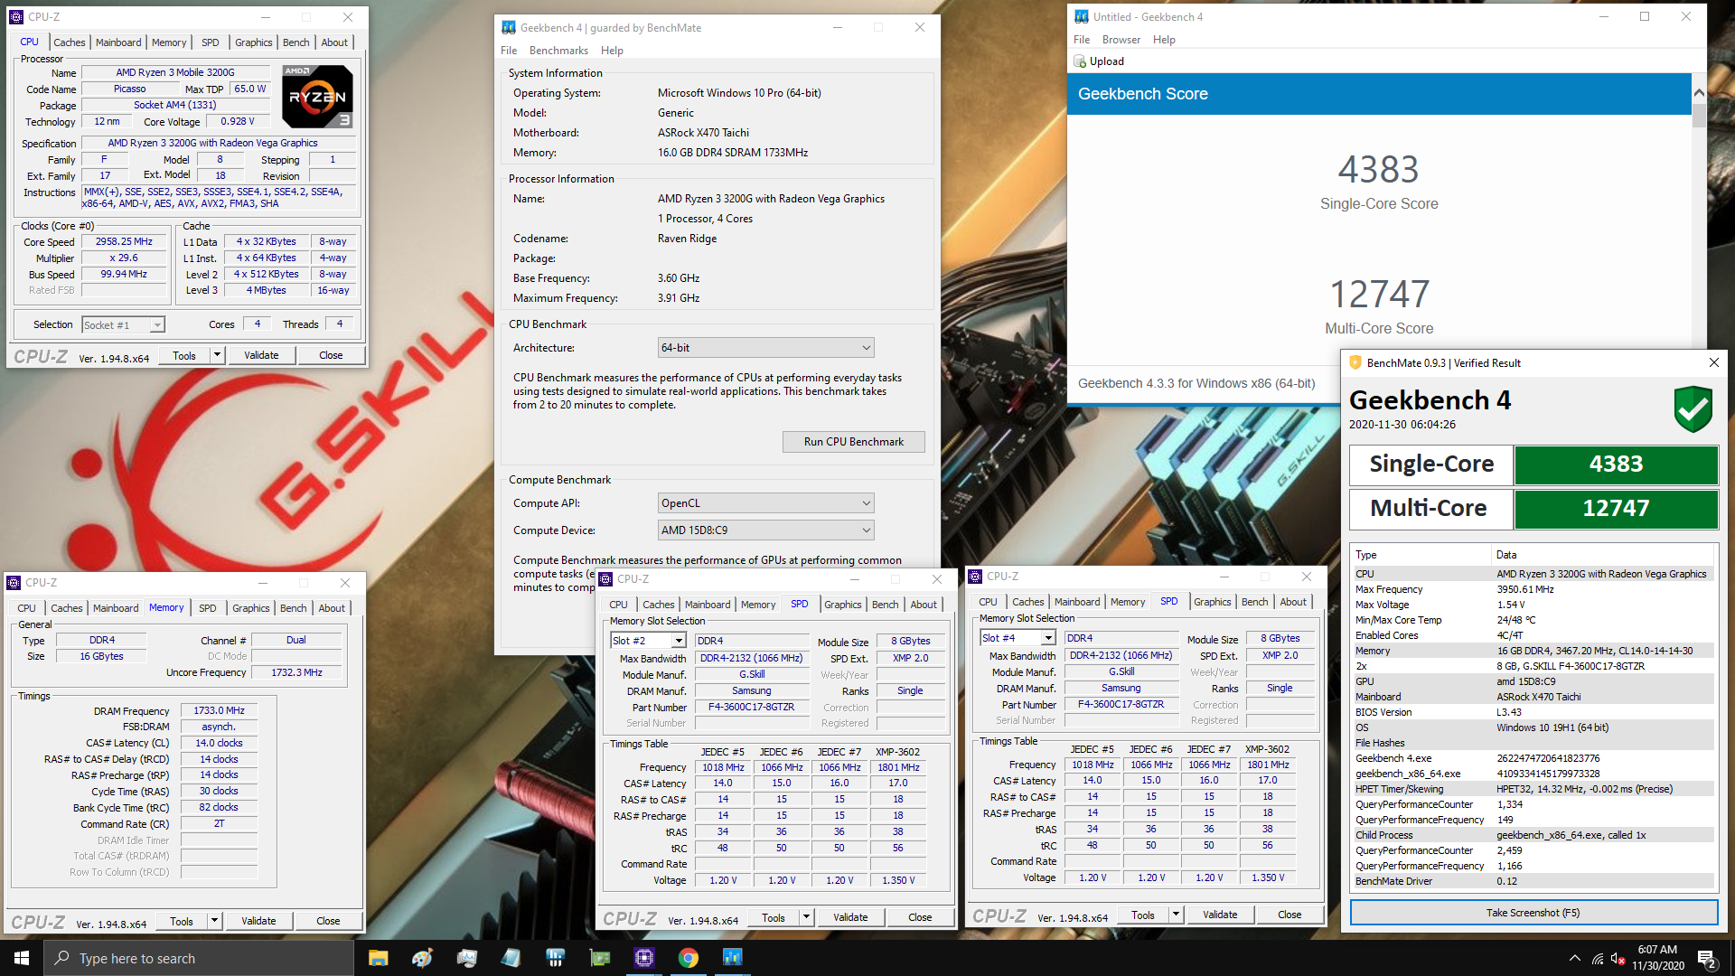Open Caches tab in the Ryzen processor CPU-Z window
The height and width of the screenshot is (976, 1735).
pos(69,42)
